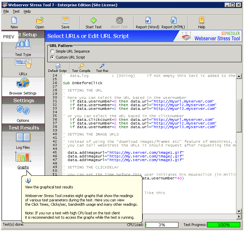This screenshot has height=231, width=245.
Task: Open the Options gears icon
Action: tap(23, 110)
